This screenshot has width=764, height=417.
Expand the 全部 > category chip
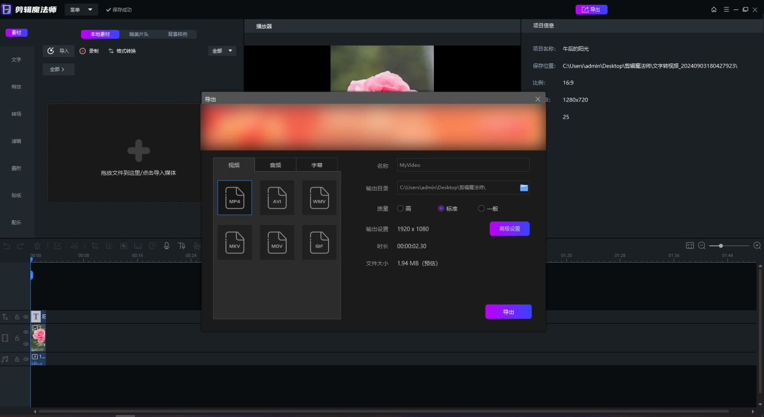click(58, 69)
